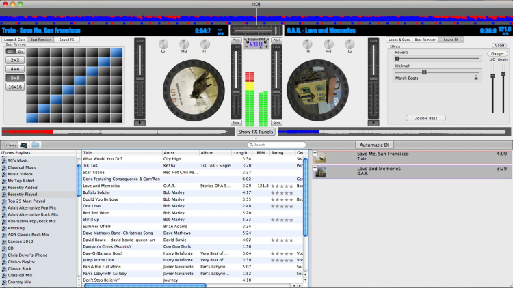The width and height of the screenshot is (513, 288).
Task: Decrease master BPM with minus button
Action: (x=247, y=47)
